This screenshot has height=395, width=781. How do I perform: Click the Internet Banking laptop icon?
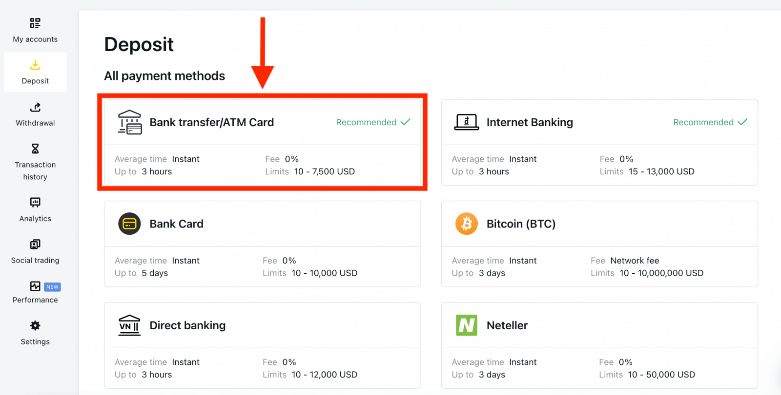[x=467, y=122]
